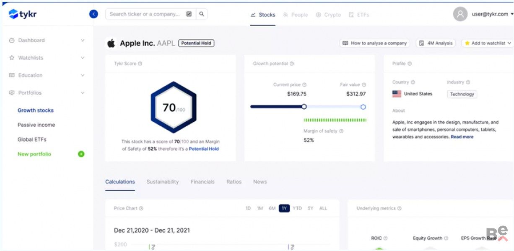Click the magnifier search icon
This screenshot has width=514, height=251.
[x=202, y=14]
